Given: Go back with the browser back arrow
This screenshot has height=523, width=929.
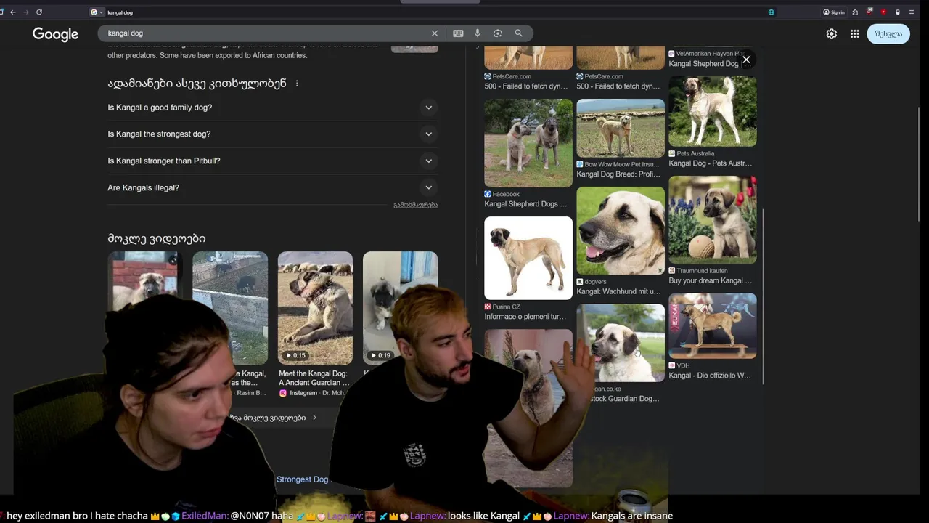Looking at the screenshot, I should click(12, 12).
